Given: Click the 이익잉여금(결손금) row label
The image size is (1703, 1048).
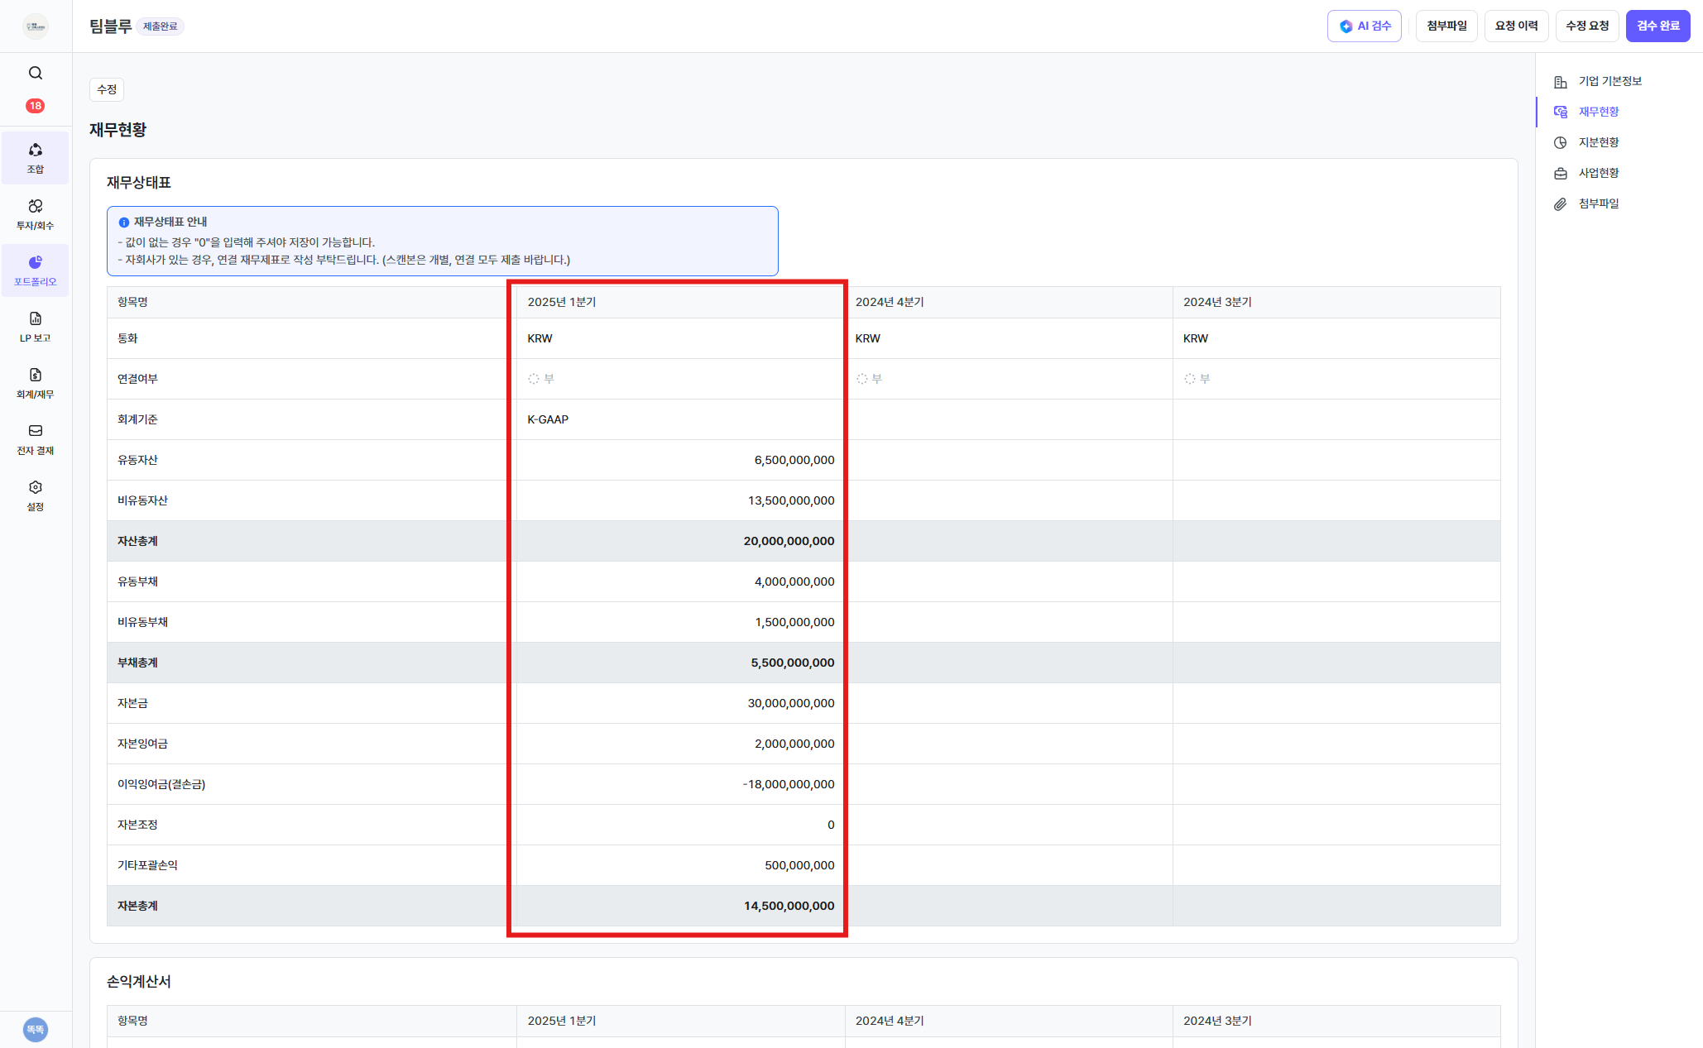Looking at the screenshot, I should coord(161,784).
